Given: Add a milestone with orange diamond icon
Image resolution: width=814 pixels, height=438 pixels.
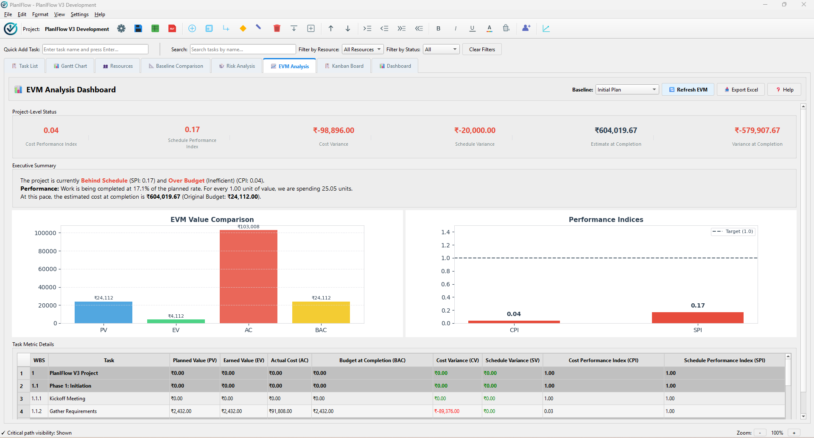Looking at the screenshot, I should pyautogui.click(x=243, y=28).
